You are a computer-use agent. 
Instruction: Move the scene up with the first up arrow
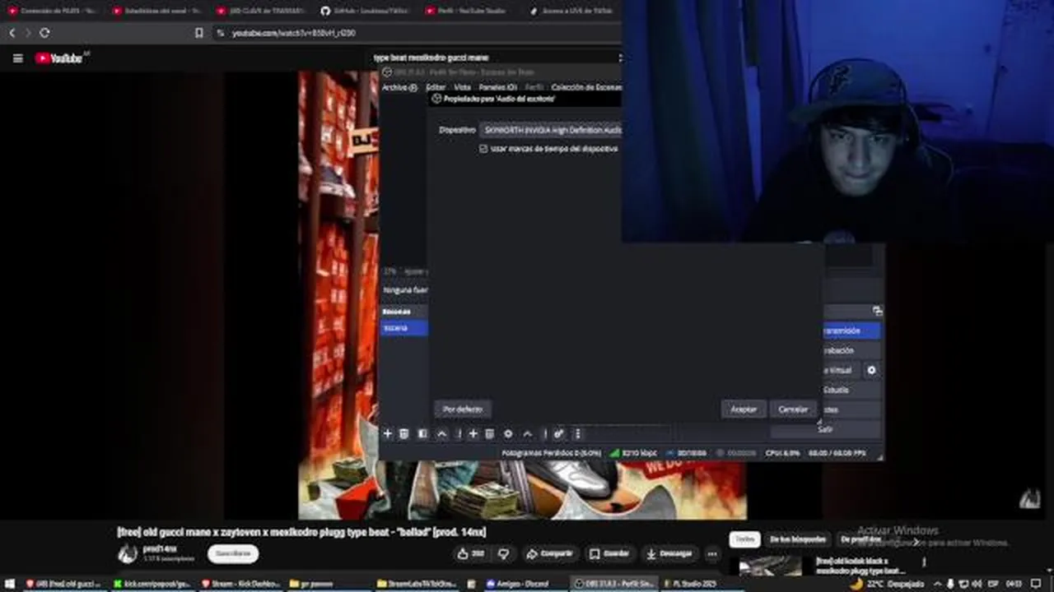click(x=441, y=433)
